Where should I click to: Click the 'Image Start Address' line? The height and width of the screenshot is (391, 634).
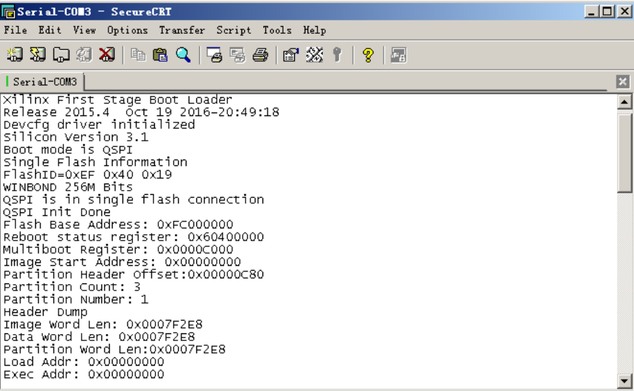(122, 262)
